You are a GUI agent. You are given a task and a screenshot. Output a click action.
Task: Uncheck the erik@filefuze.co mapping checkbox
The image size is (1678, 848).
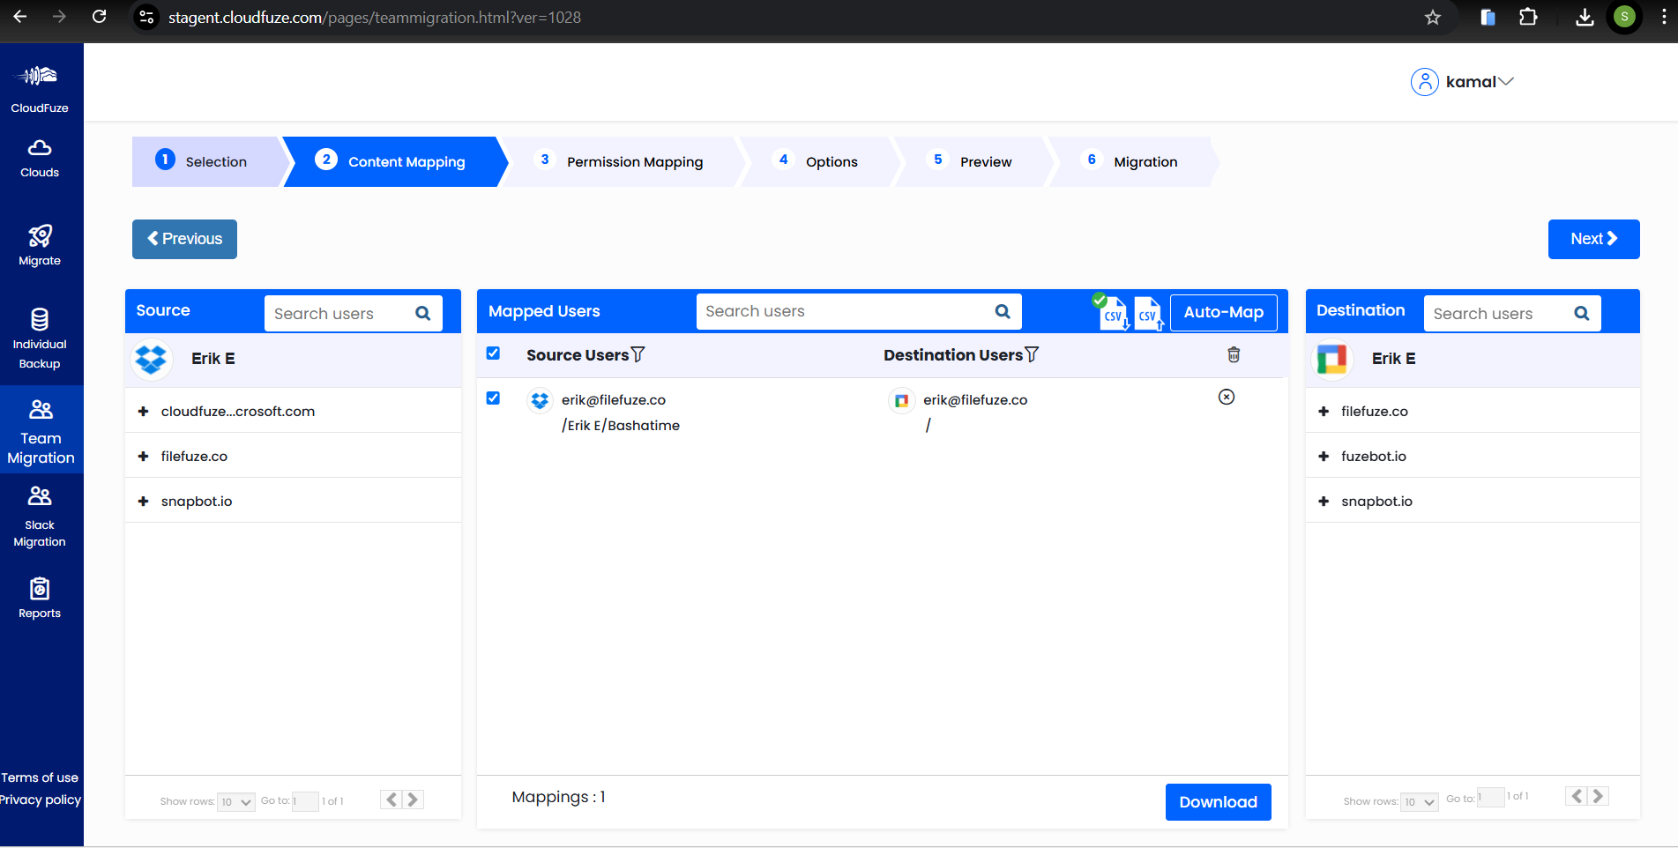coord(493,398)
